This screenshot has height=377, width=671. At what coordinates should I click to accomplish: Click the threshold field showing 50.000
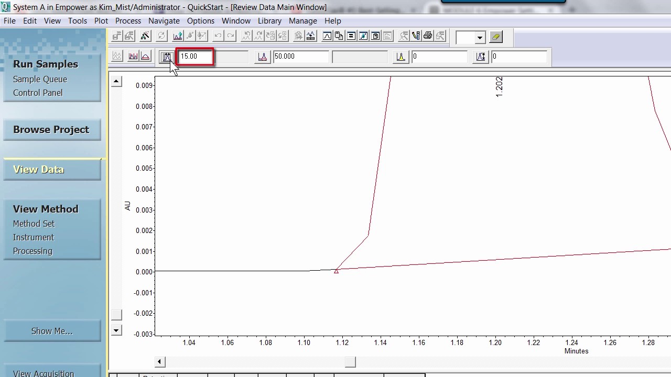(x=301, y=57)
